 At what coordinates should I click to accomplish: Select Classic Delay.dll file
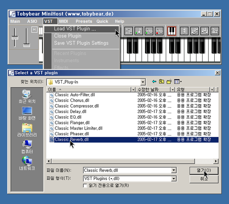point(68,111)
